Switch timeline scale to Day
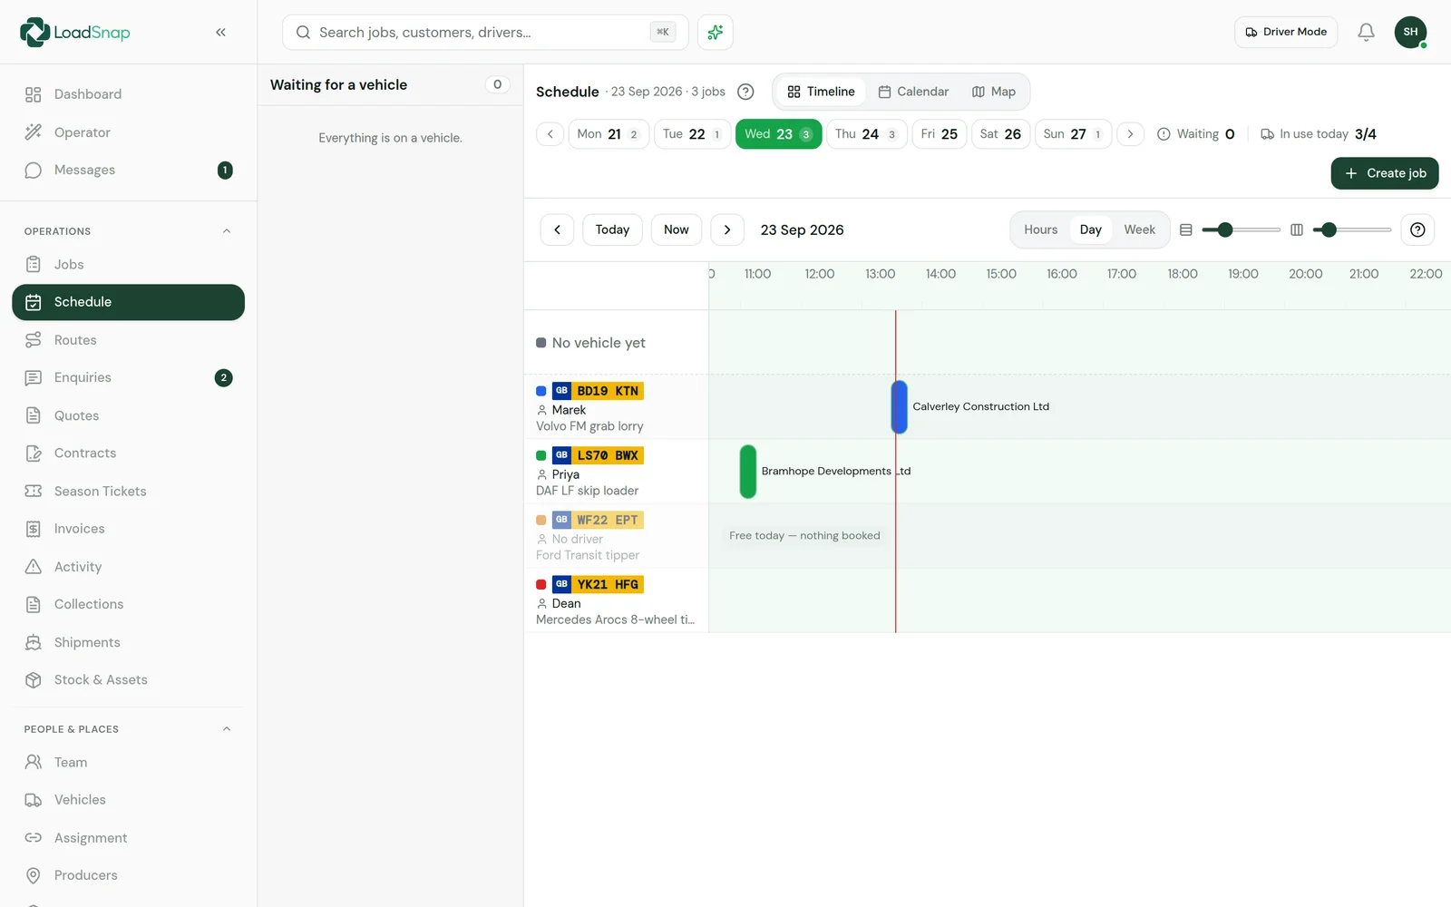 coord(1090,229)
